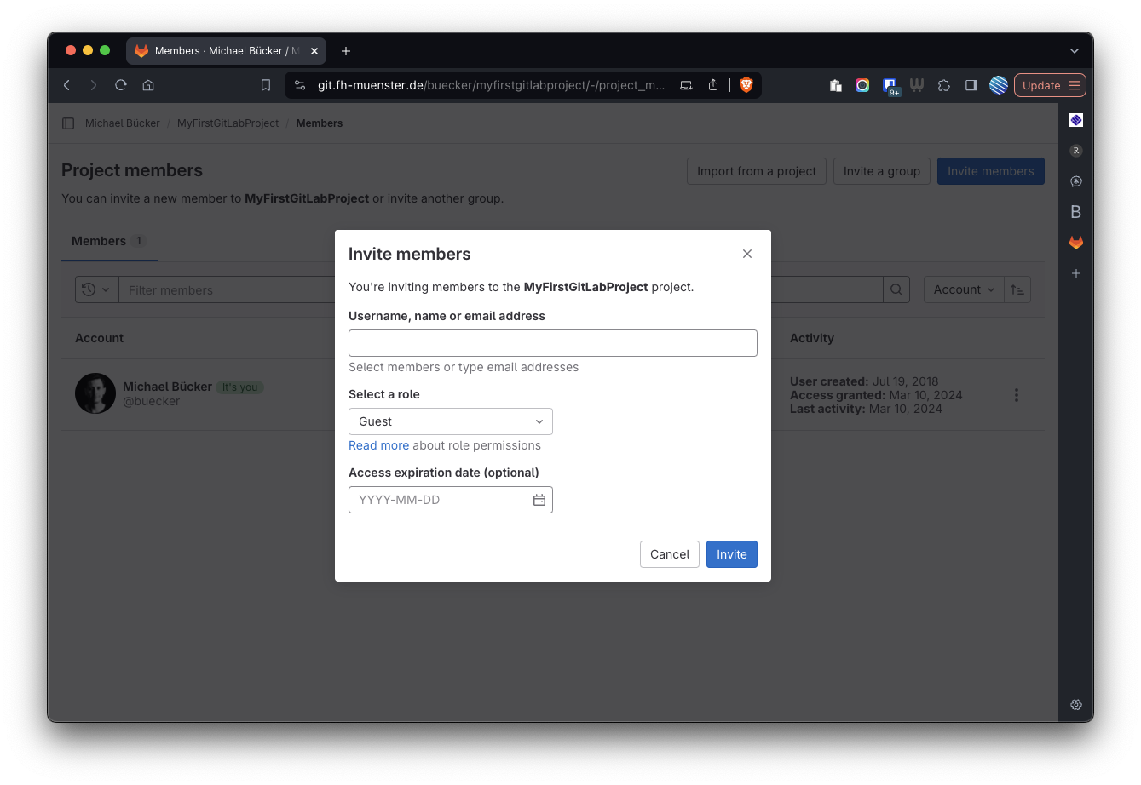Close the Invite members dialog with X
Viewport: 1141px width, 785px height.
pos(746,254)
